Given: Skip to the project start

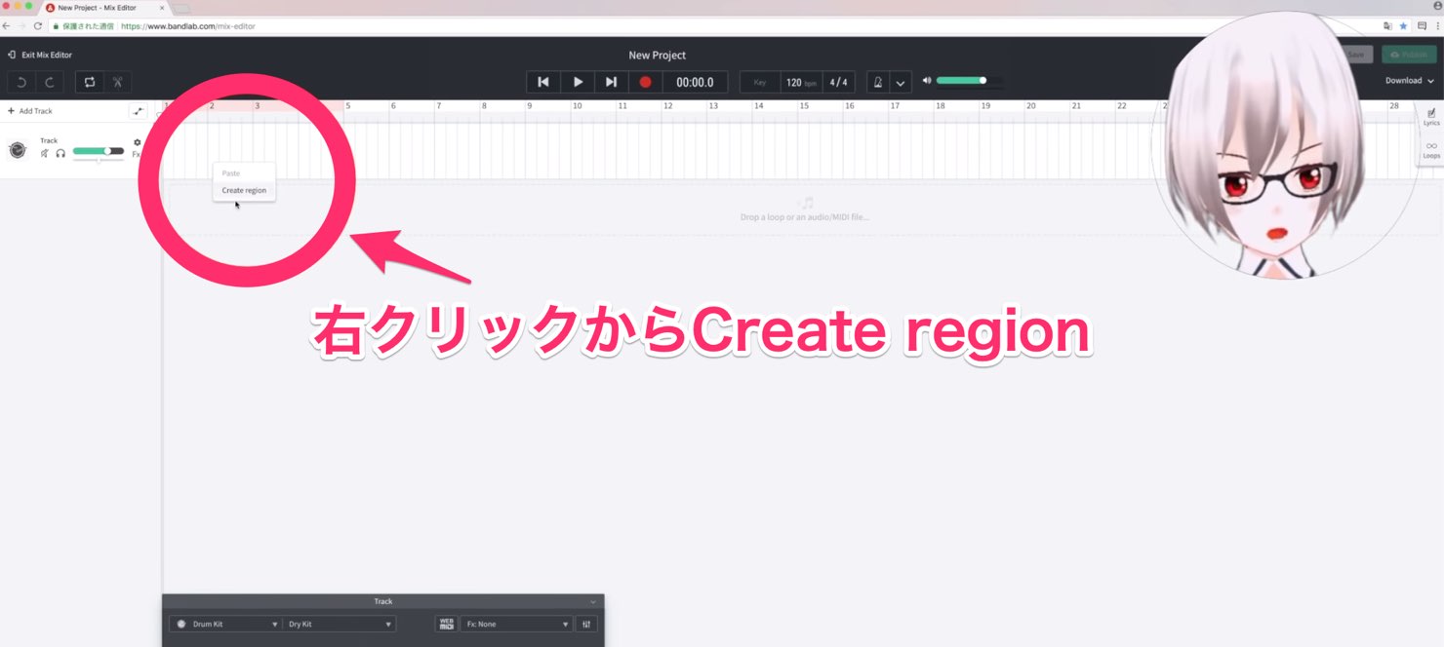Looking at the screenshot, I should pyautogui.click(x=543, y=82).
